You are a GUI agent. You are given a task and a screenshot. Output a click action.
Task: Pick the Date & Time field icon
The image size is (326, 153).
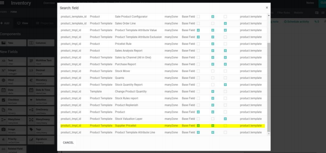[31, 90]
